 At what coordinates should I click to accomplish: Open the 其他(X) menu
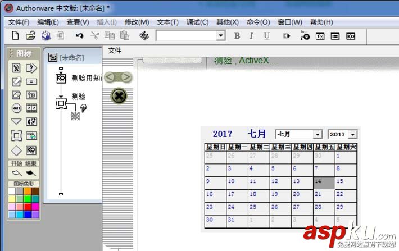228,22
